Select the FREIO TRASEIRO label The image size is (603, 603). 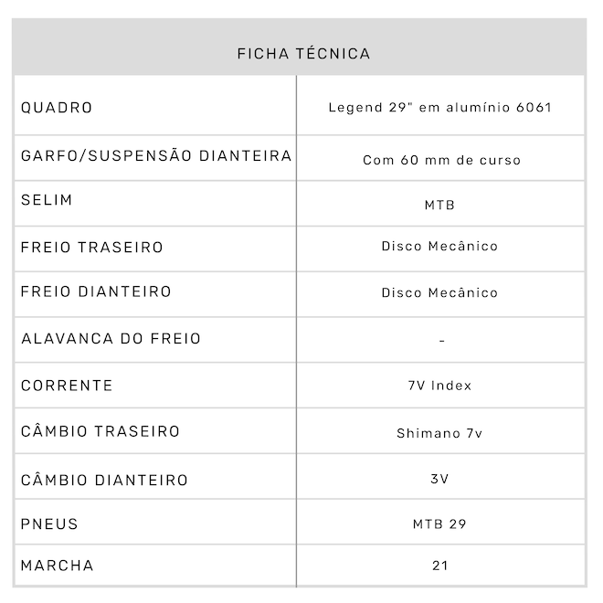pyautogui.click(x=92, y=247)
